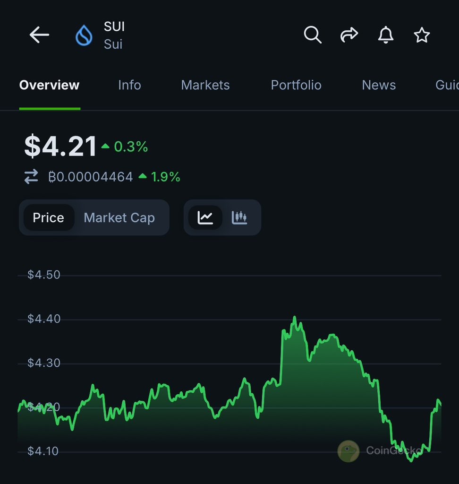This screenshot has width=459, height=484.
Task: Open the Overview tab
Action: (x=49, y=85)
